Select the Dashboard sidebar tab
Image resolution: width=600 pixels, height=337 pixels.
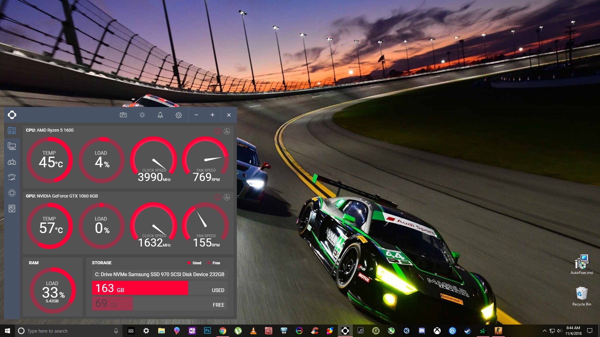pyautogui.click(x=12, y=130)
